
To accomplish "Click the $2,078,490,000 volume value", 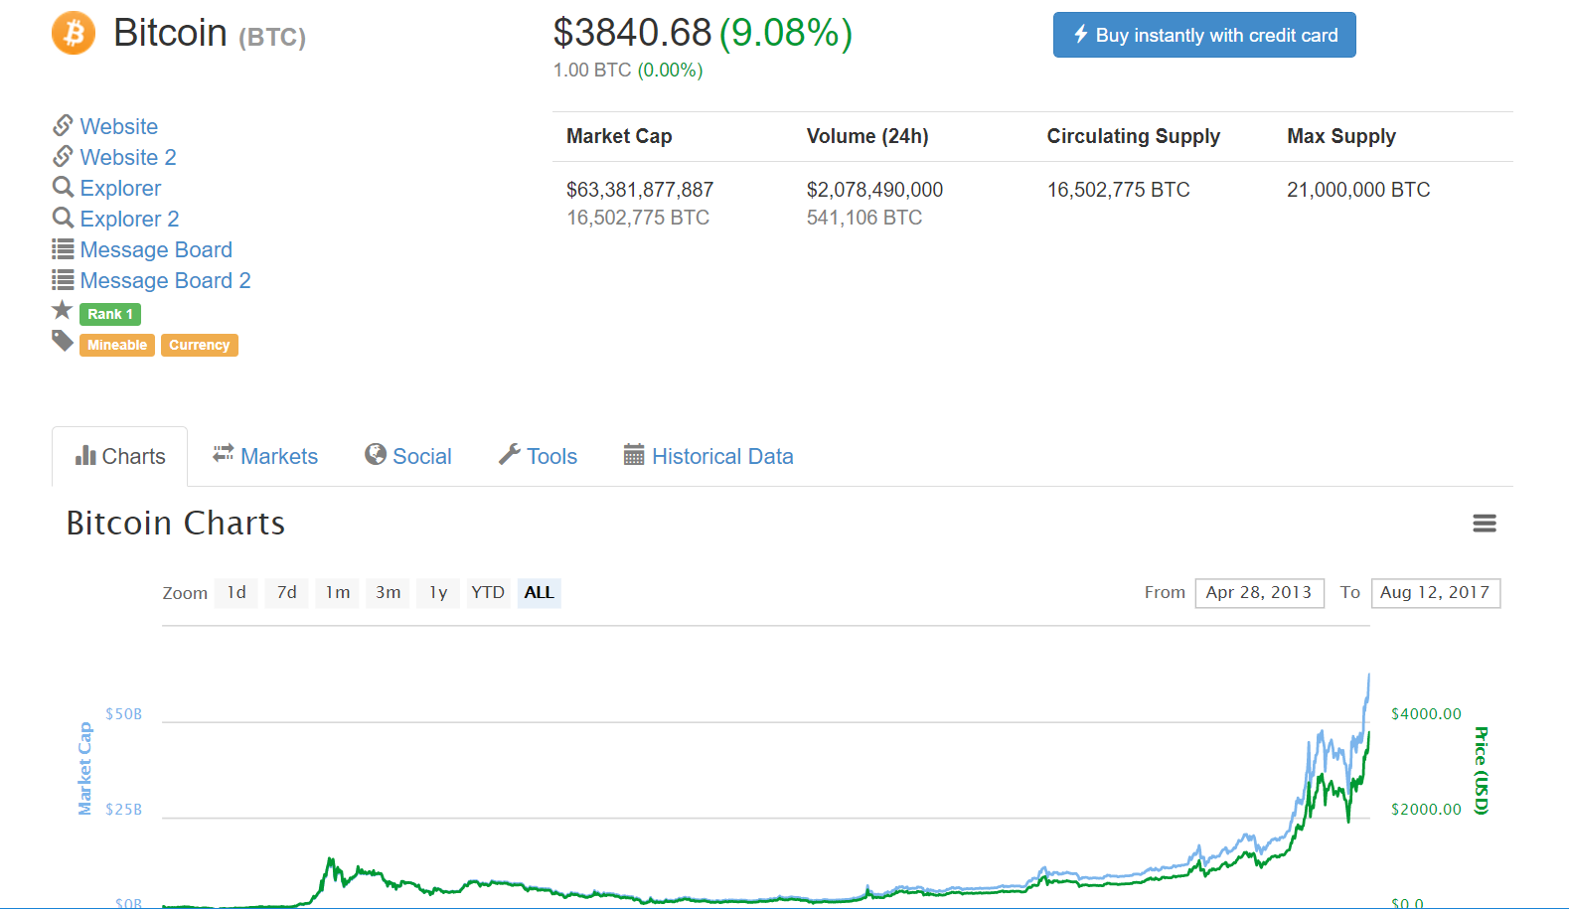I will coord(874,190).
